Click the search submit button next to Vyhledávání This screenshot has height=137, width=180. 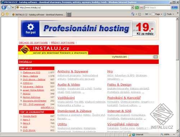pos(156,57)
